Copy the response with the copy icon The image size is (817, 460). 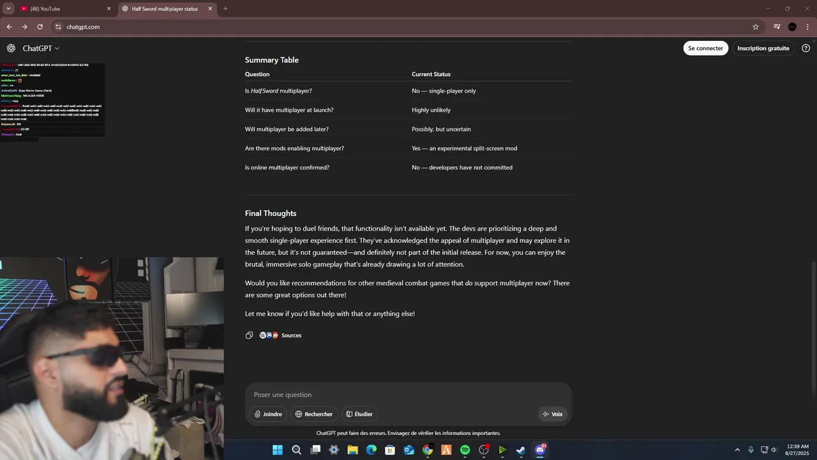click(x=249, y=335)
